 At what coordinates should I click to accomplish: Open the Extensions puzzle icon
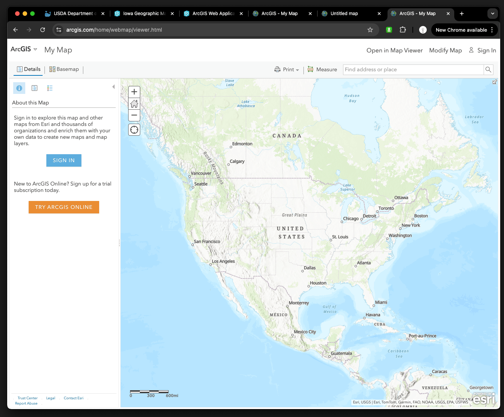click(403, 30)
